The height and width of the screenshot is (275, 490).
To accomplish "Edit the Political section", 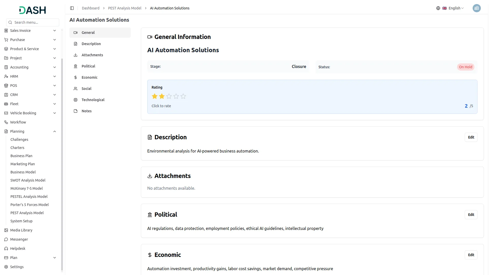I will [471, 215].
